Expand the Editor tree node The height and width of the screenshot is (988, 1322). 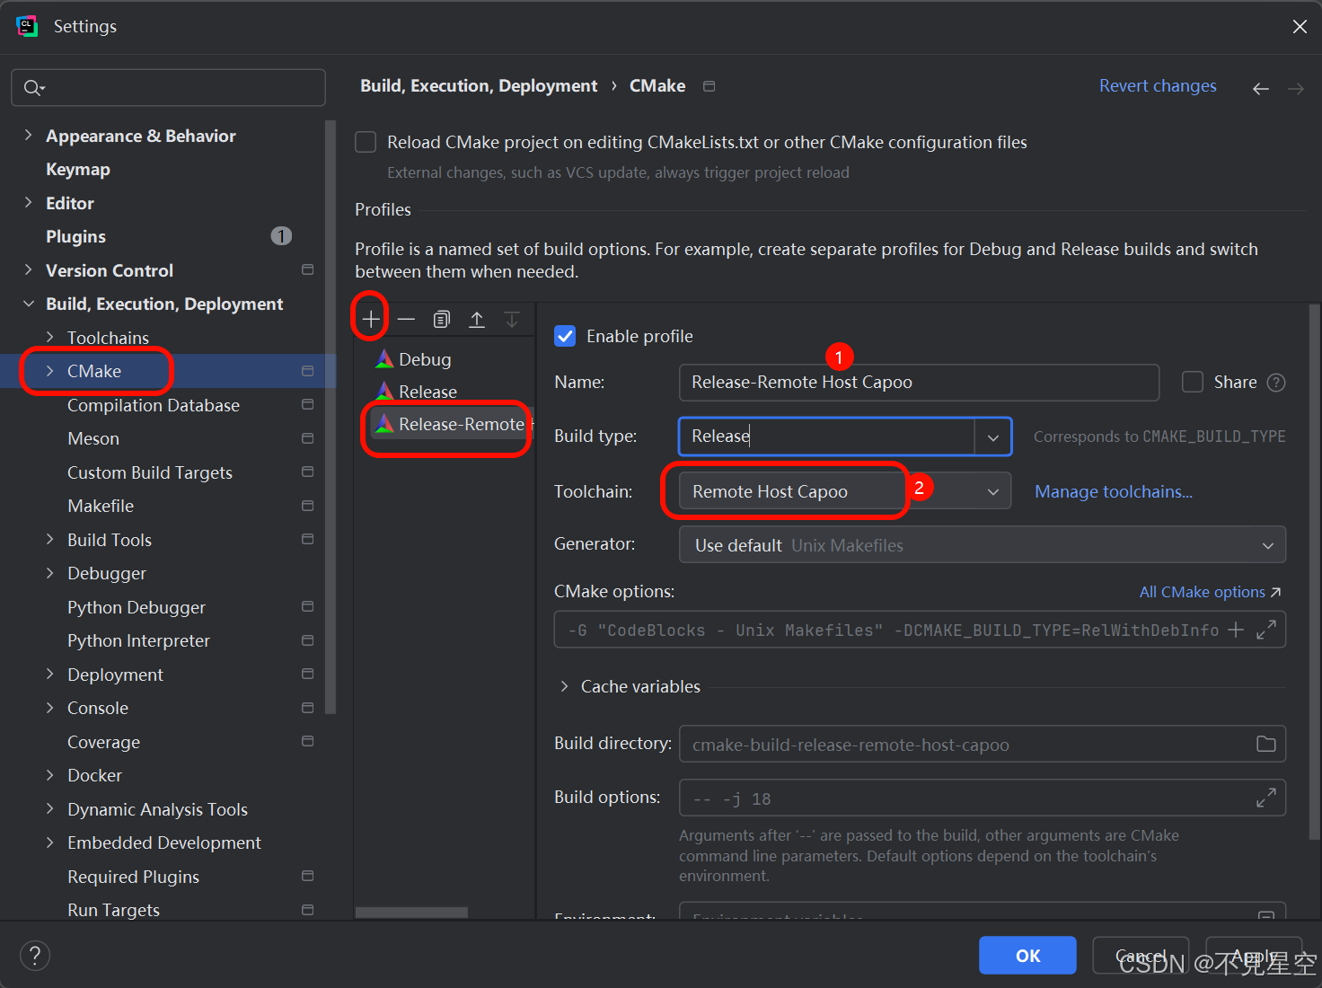pyautogui.click(x=28, y=202)
